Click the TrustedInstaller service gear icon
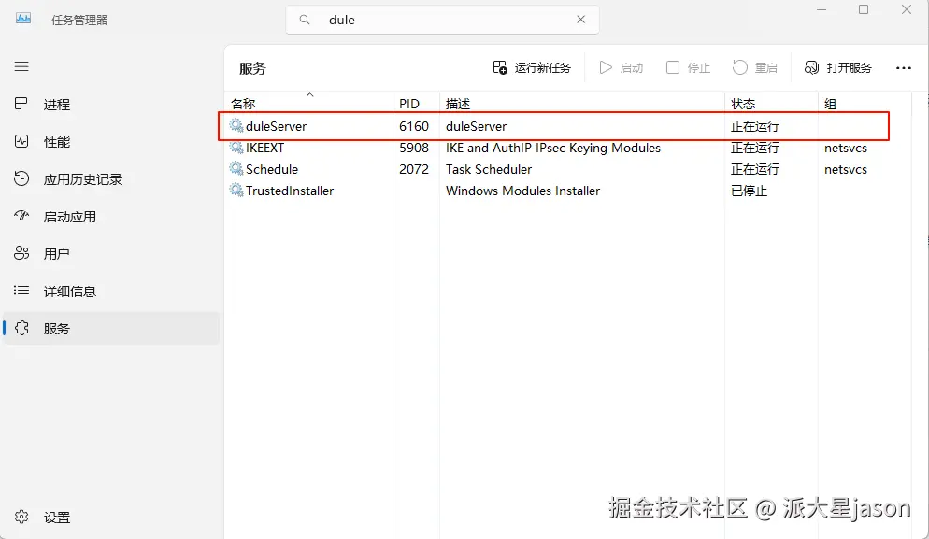 click(236, 191)
